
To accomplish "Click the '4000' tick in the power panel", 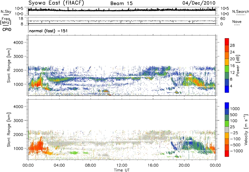I will 18,43.
